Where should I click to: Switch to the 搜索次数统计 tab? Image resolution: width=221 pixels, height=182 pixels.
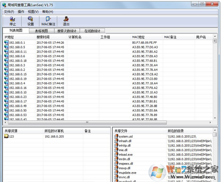[x=67, y=31]
